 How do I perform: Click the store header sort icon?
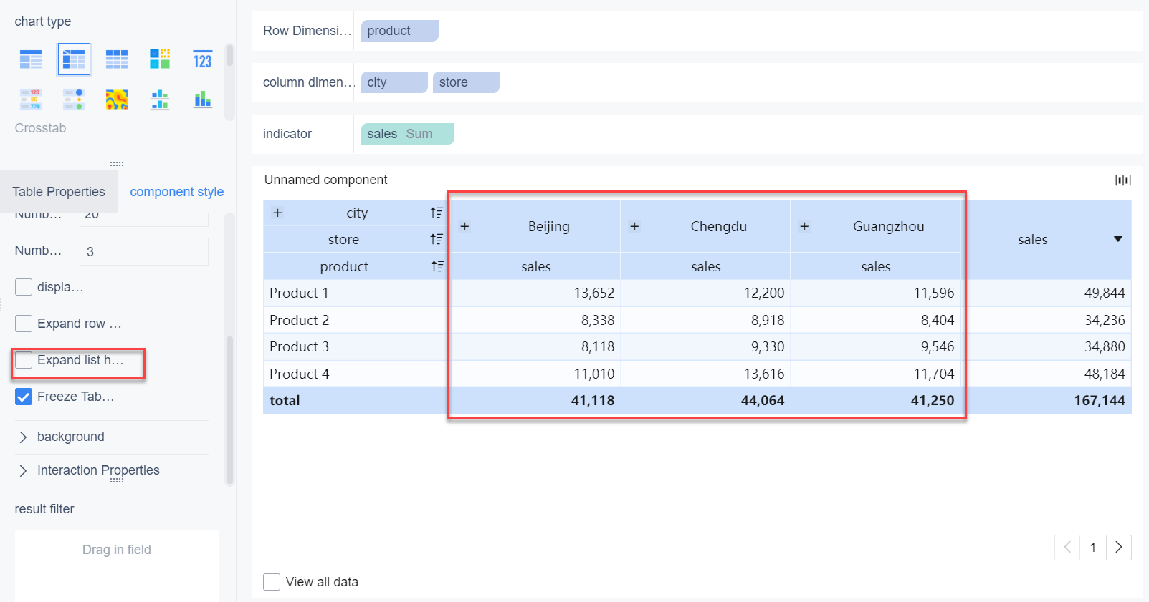[x=436, y=239]
